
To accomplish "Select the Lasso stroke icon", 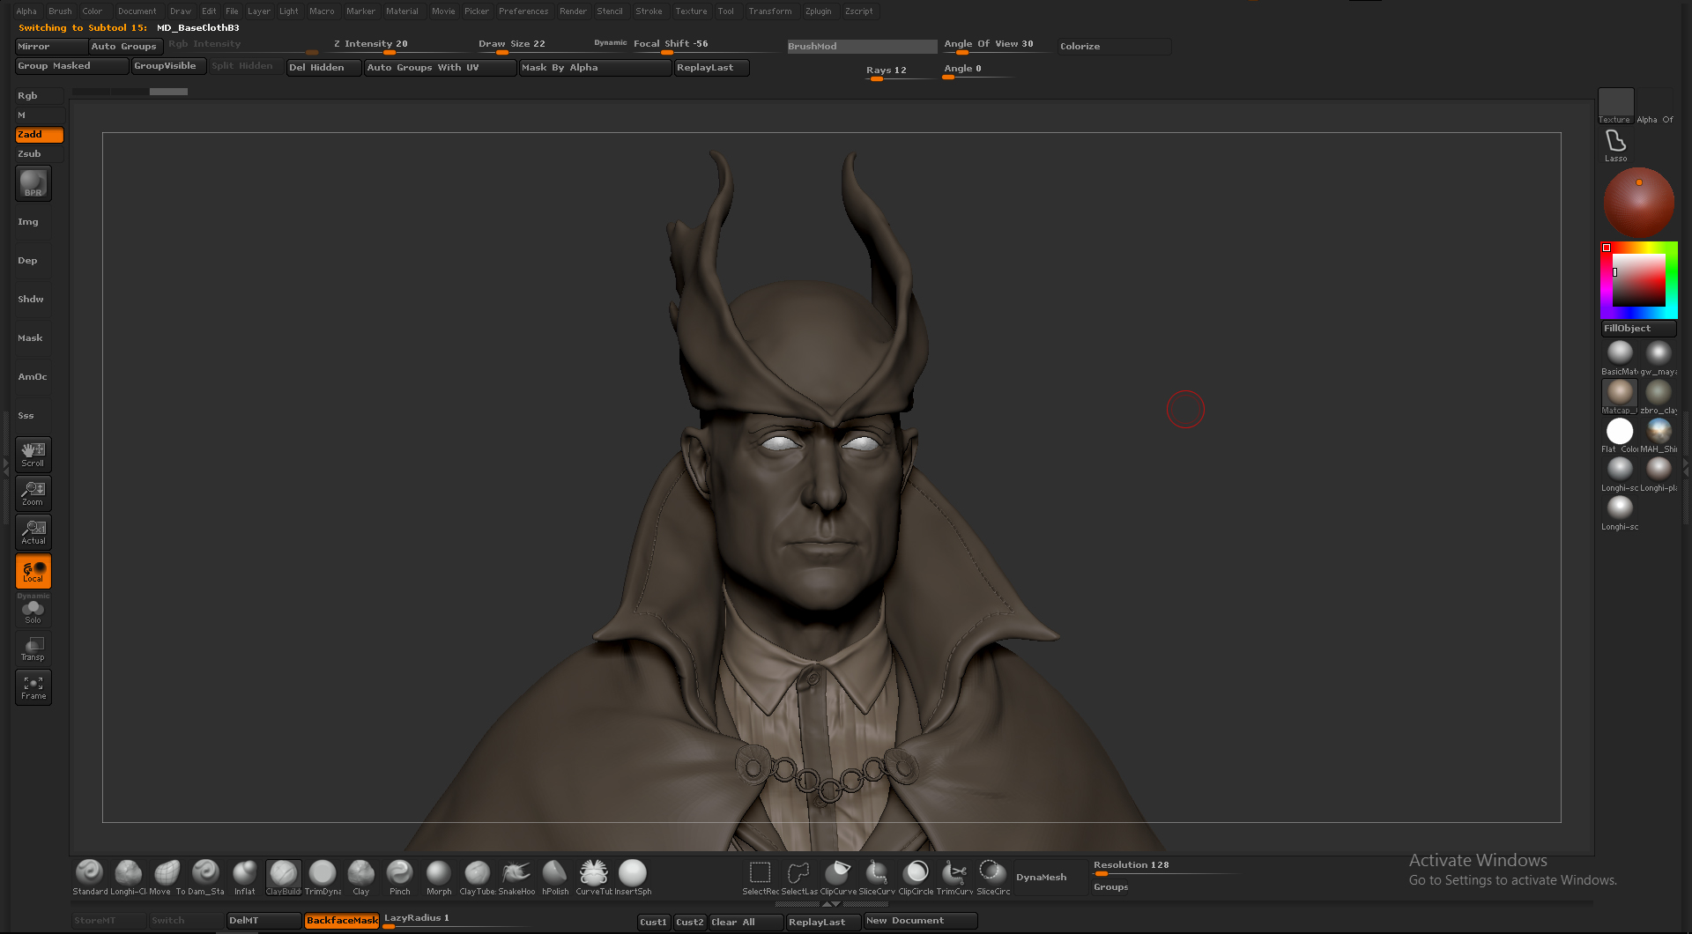I will 1616,145.
